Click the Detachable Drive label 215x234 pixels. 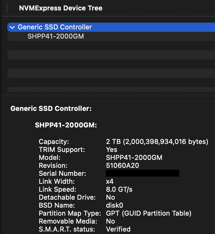click(x=67, y=198)
